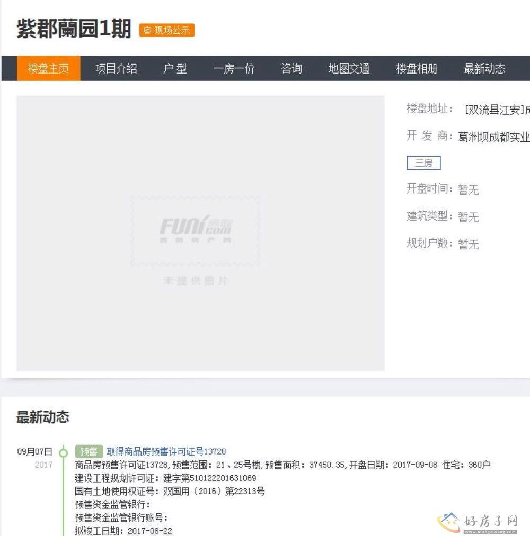The width and height of the screenshot is (530, 536).
Task: Click the FUNI logo placeholder image
Action: (196, 231)
